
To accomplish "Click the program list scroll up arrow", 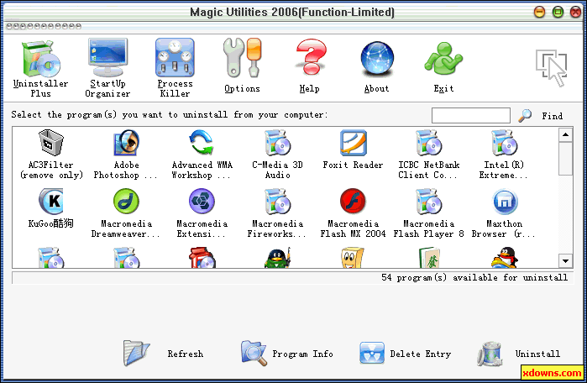I will click(565, 134).
